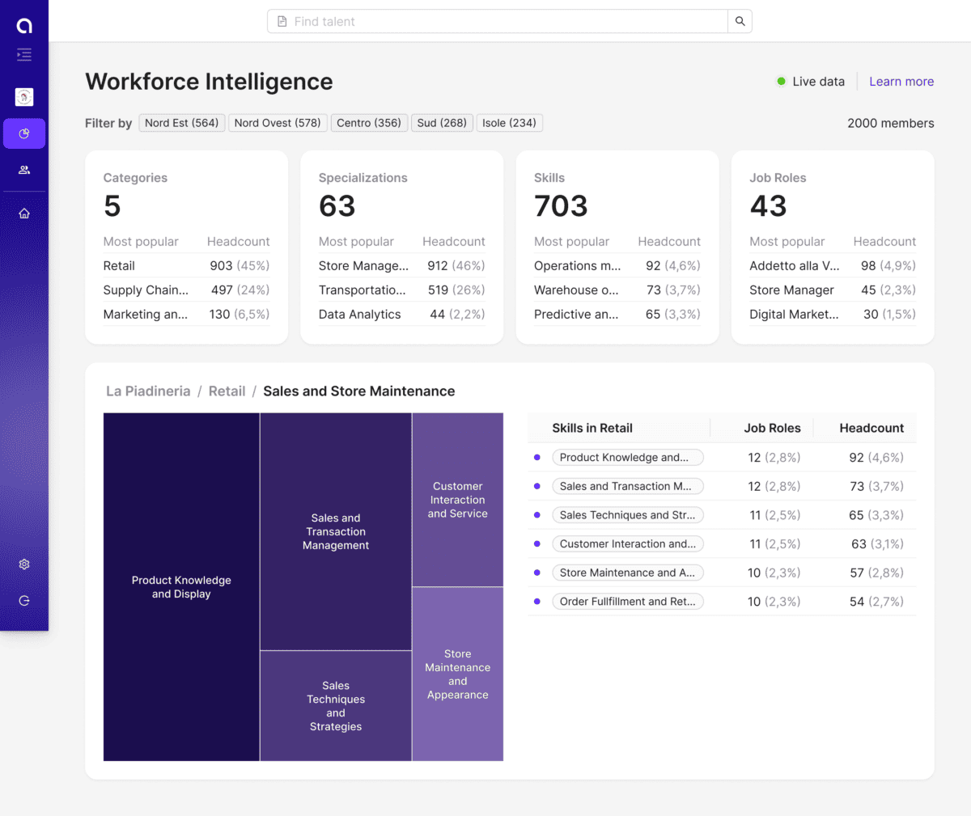Expand the Product Knowledge and... skill chip
This screenshot has height=816, width=971.
coord(628,457)
